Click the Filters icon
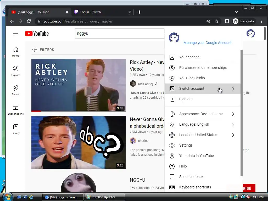Viewport: 268px width, 201px height. pyautogui.click(x=35, y=50)
